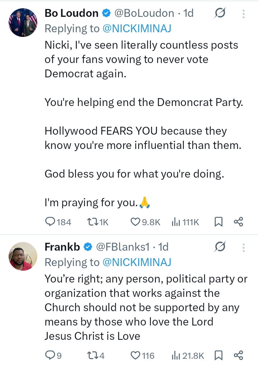Screen dimensions: 258x367
Task: Reply to Frankb's tweet
Action: [53, 356]
